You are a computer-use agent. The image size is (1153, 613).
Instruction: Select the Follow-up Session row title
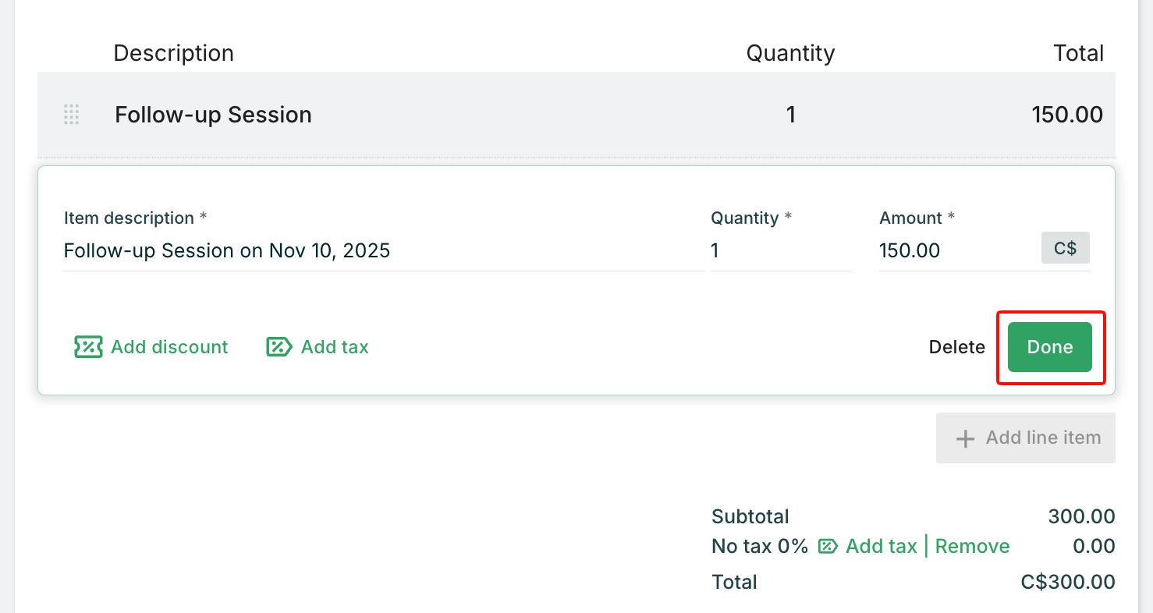213,115
